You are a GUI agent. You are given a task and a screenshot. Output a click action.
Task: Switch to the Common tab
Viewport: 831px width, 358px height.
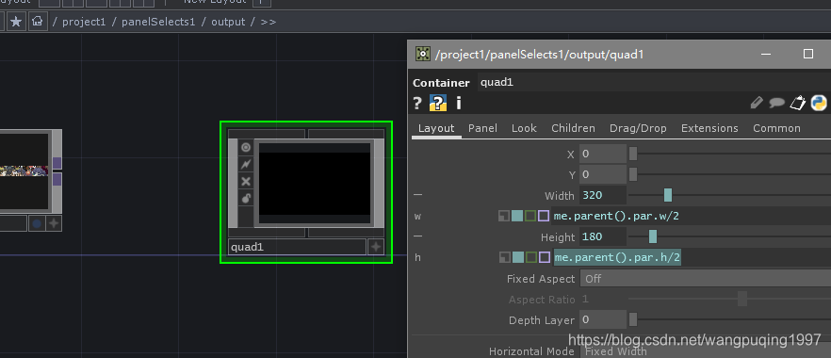776,128
